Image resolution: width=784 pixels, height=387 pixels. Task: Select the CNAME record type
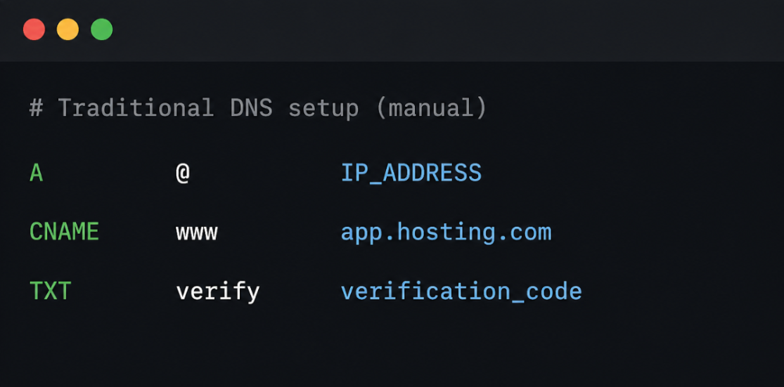click(64, 232)
